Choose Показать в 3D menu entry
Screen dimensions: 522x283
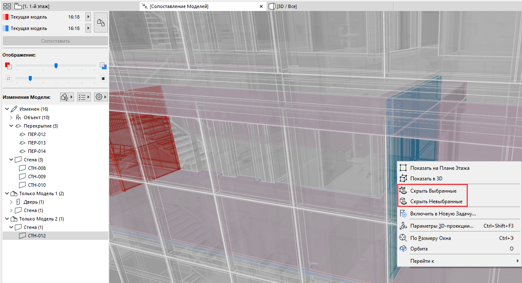coord(459,178)
